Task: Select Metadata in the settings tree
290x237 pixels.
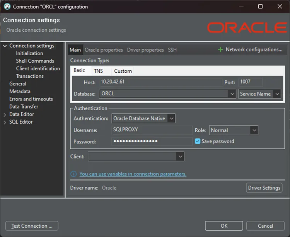Action: [20, 91]
